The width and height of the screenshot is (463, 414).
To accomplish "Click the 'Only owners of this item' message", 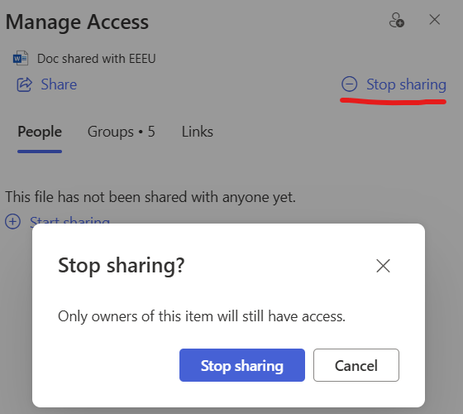I will 202,316.
